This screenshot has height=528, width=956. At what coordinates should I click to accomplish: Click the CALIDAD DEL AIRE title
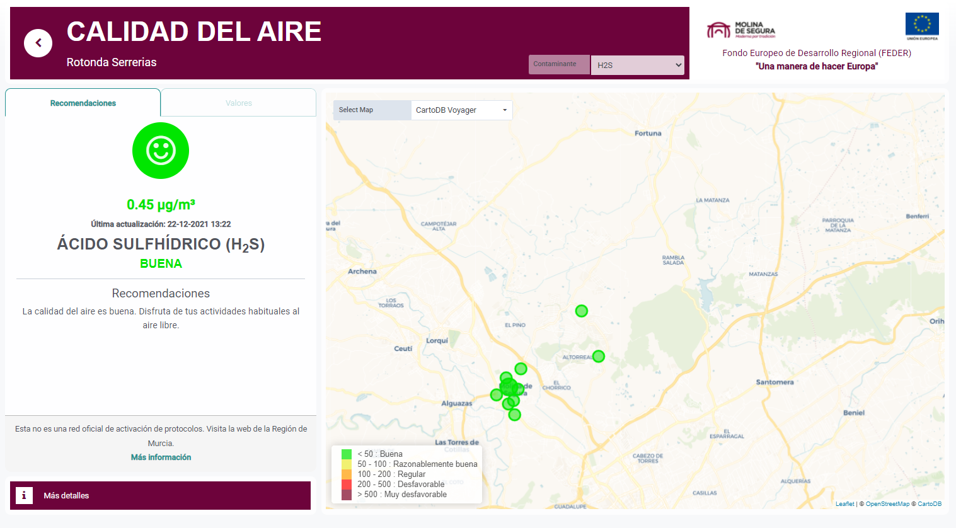click(x=194, y=32)
